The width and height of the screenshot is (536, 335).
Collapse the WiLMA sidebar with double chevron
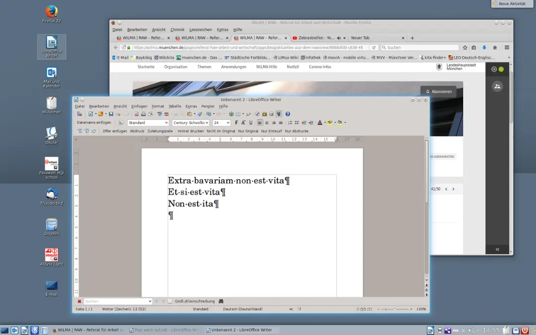pos(497,249)
